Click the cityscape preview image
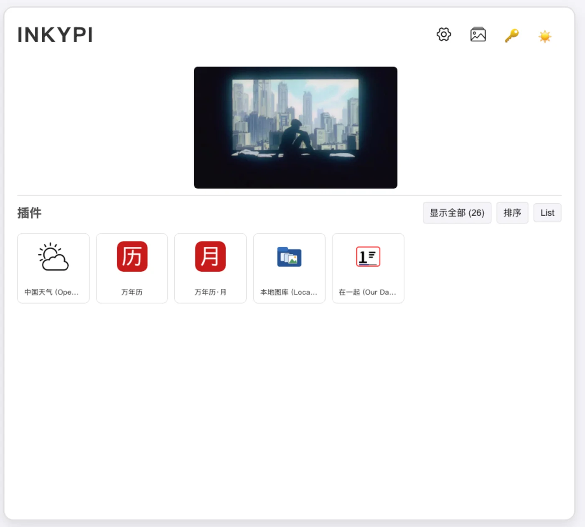 coord(295,128)
